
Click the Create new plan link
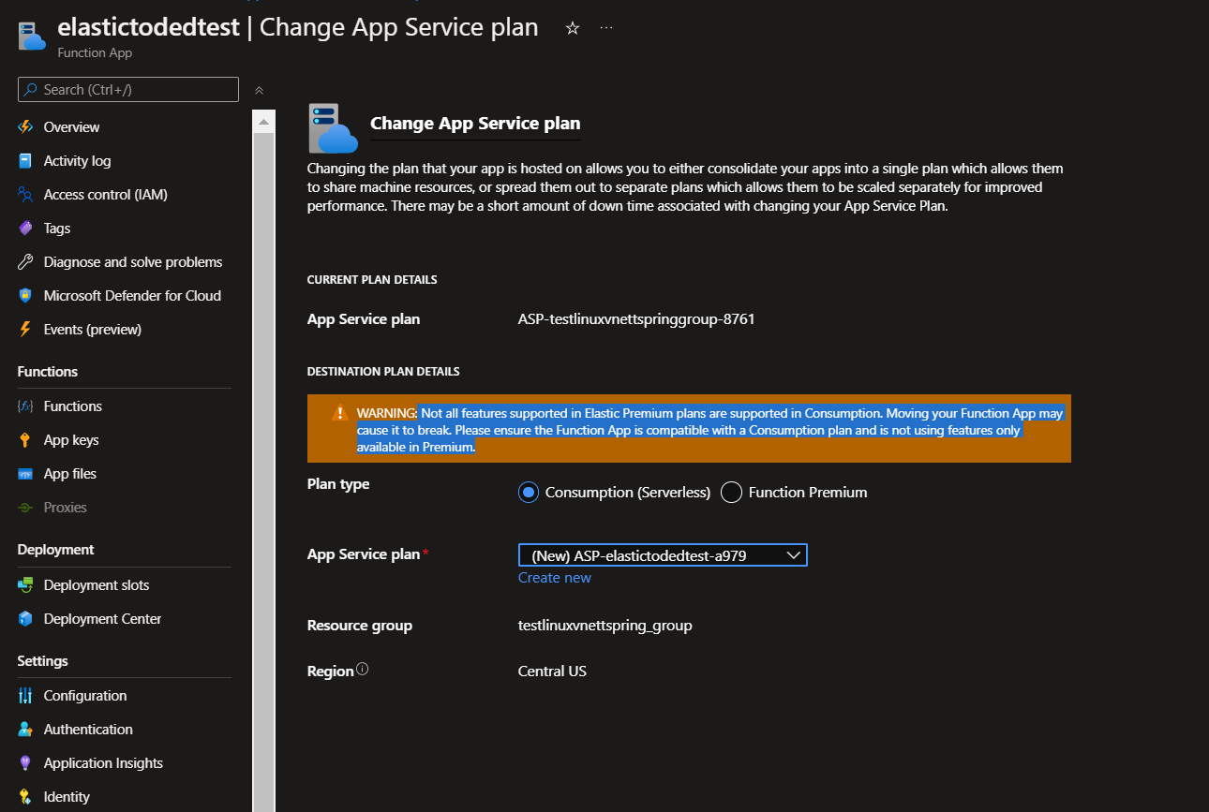pyautogui.click(x=555, y=578)
